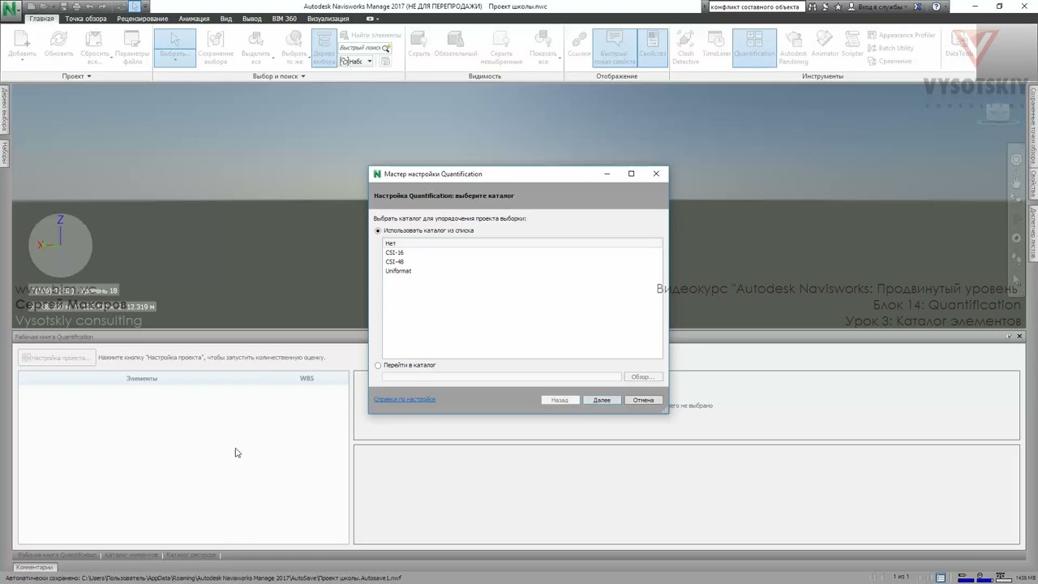Click the help question mark icon
The width and height of the screenshot is (1038, 584).
937,6
